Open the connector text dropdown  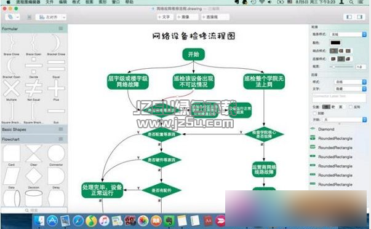pyautogui.click(x=350, y=89)
